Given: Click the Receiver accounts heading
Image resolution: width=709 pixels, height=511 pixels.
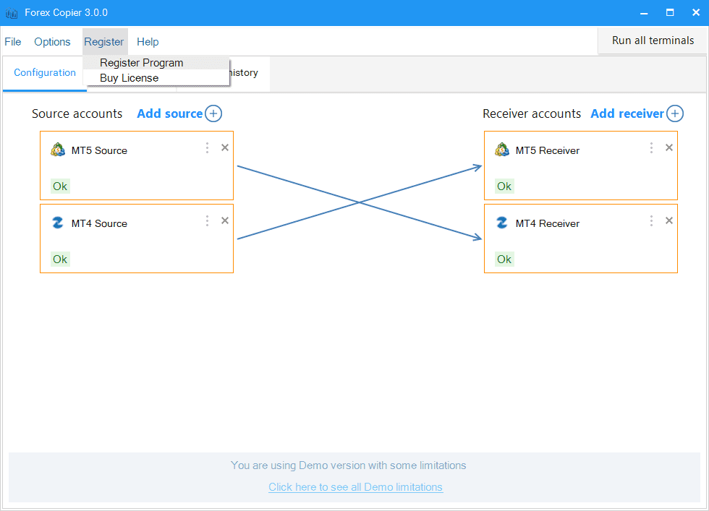Looking at the screenshot, I should tap(532, 113).
